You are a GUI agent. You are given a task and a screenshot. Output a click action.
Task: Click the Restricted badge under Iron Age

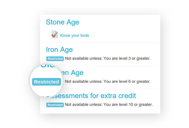click(55, 59)
